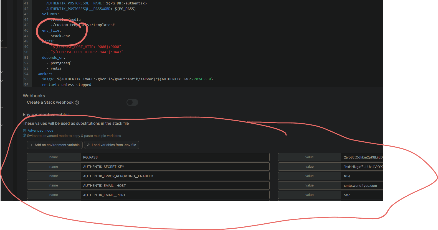Click the AUTHENTIK_EMAIL__HOST name input
The image size is (438, 230).
[x=175, y=185]
